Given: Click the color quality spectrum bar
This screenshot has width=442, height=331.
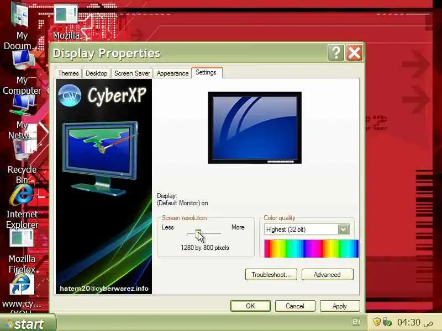Looking at the screenshot, I should click(311, 249).
